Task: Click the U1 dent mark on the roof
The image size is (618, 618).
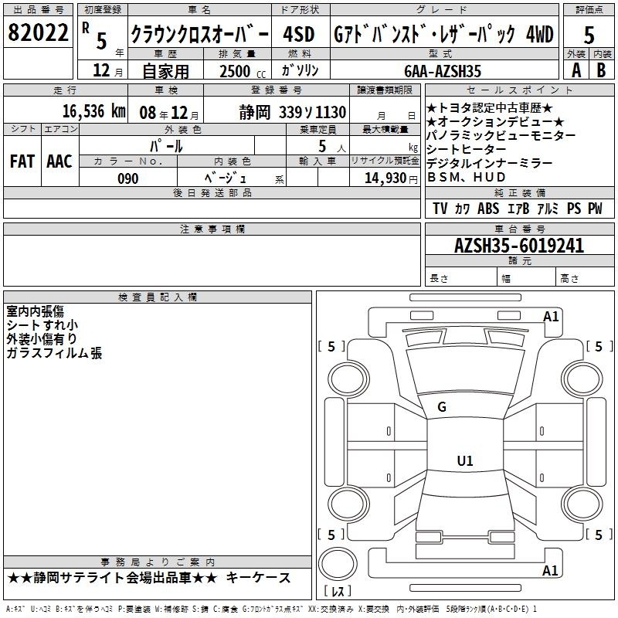Action: coord(465,460)
